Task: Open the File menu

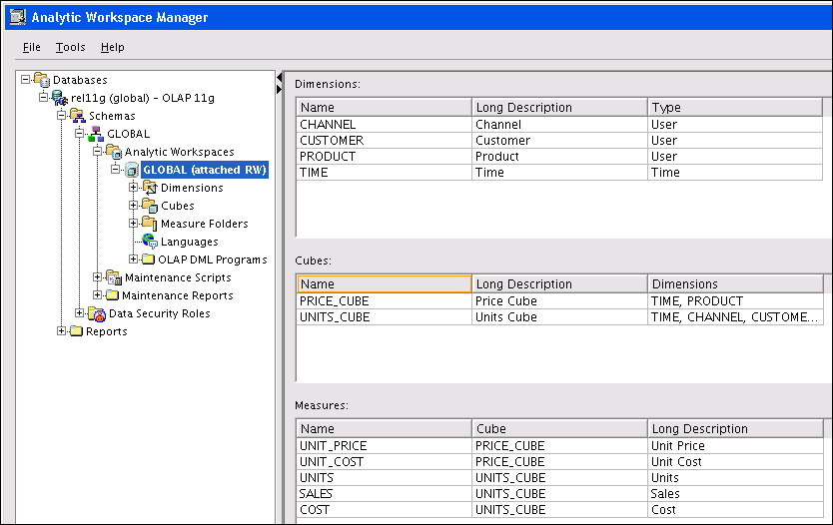Action: [32, 47]
